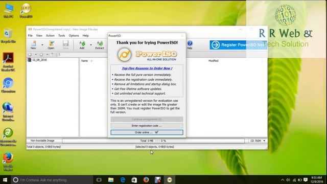Close the PowerISO dialog

coord(182,36)
